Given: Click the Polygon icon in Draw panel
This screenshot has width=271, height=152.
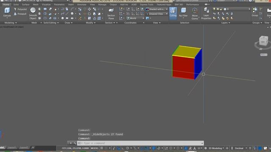Looking at the screenshot, I should [62, 18].
